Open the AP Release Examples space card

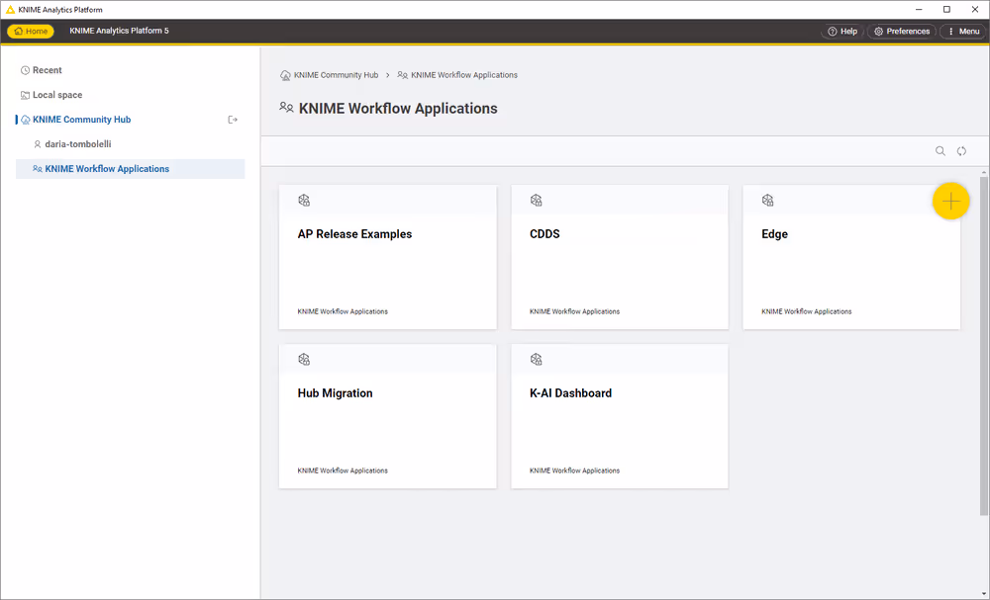coord(387,257)
